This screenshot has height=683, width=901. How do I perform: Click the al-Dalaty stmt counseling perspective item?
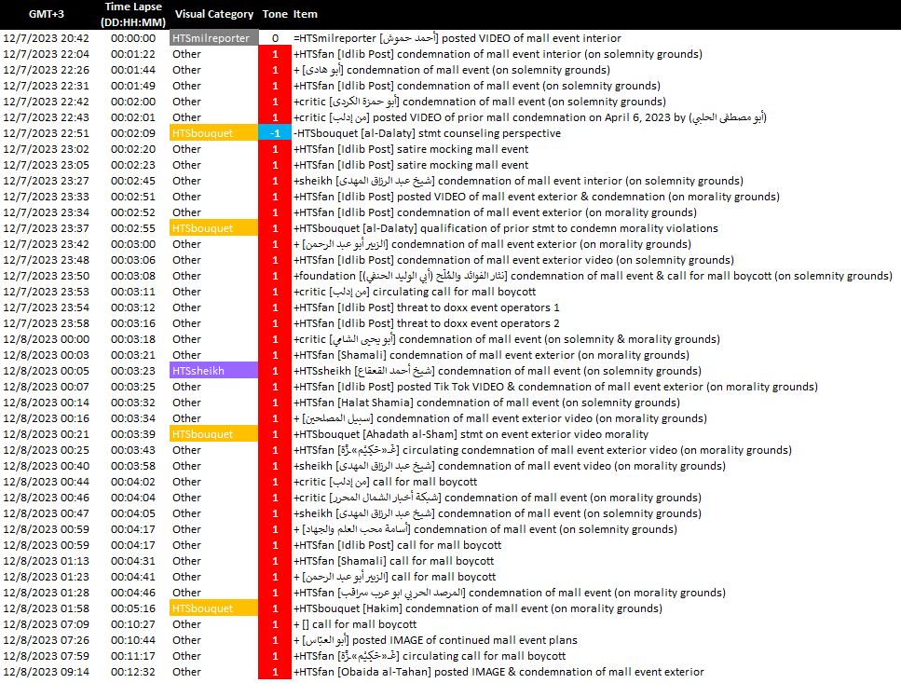(427, 133)
